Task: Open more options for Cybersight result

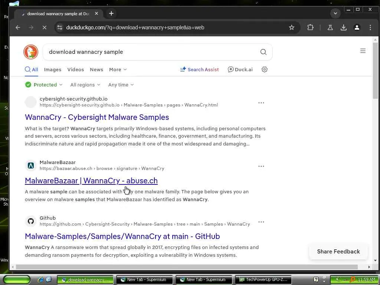Action: (261, 103)
